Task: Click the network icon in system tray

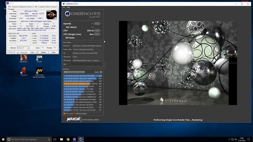Action: 232,139
